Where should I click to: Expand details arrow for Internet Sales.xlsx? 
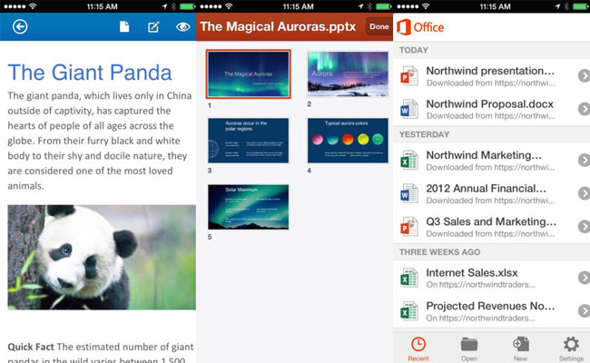(584, 278)
